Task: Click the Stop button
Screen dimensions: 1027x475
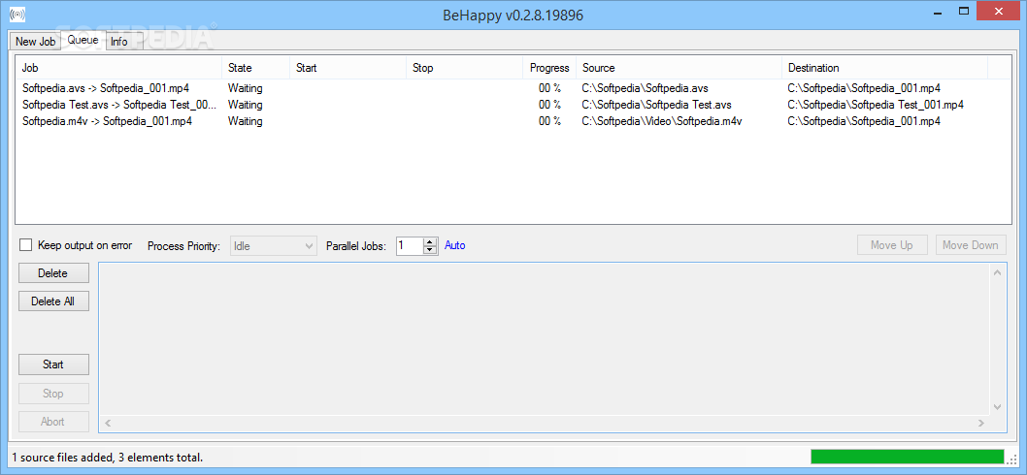Action: (53, 394)
